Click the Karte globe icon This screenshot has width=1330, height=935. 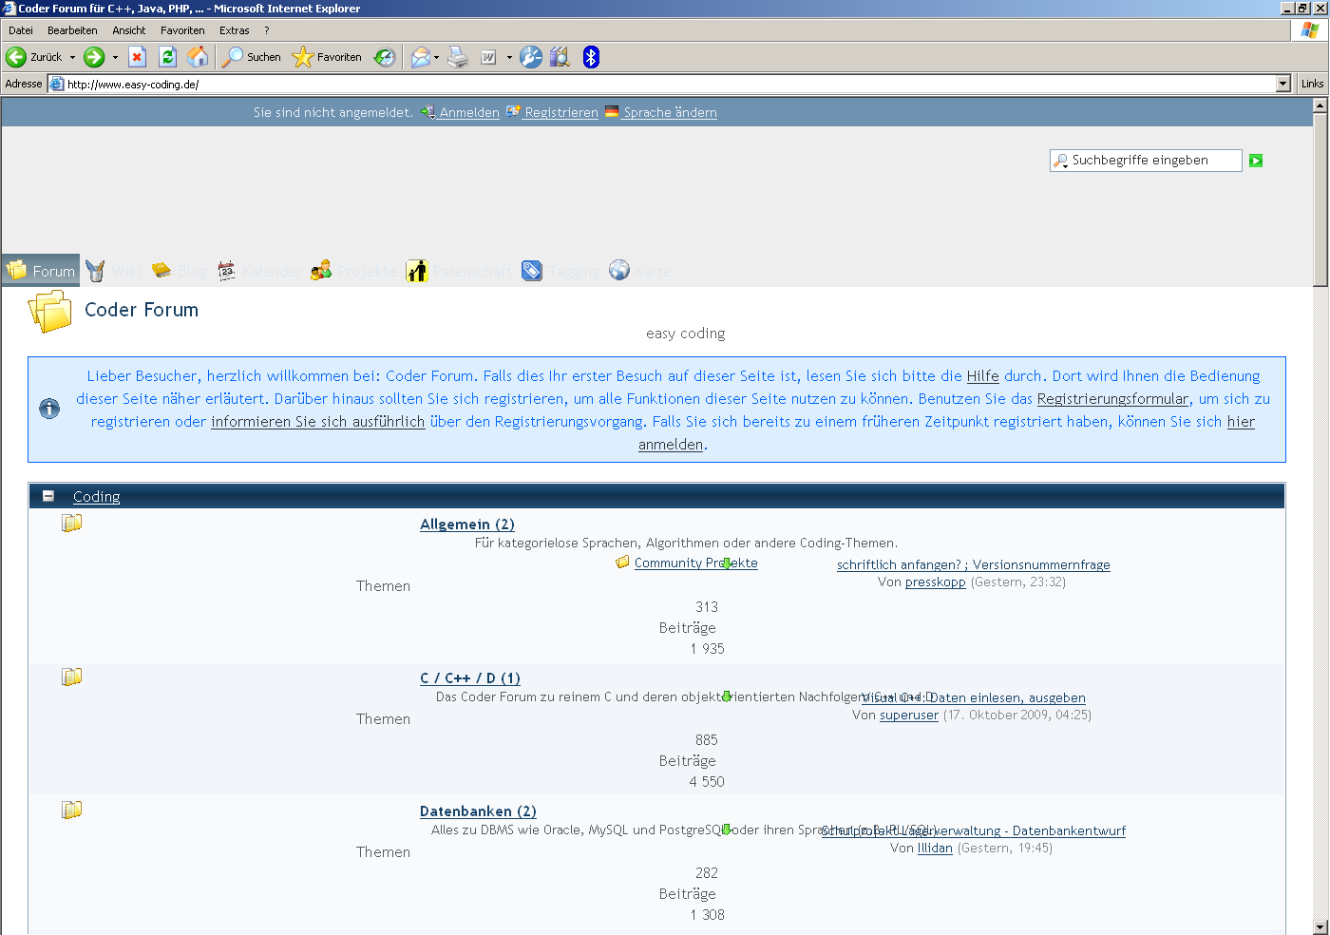click(x=619, y=271)
